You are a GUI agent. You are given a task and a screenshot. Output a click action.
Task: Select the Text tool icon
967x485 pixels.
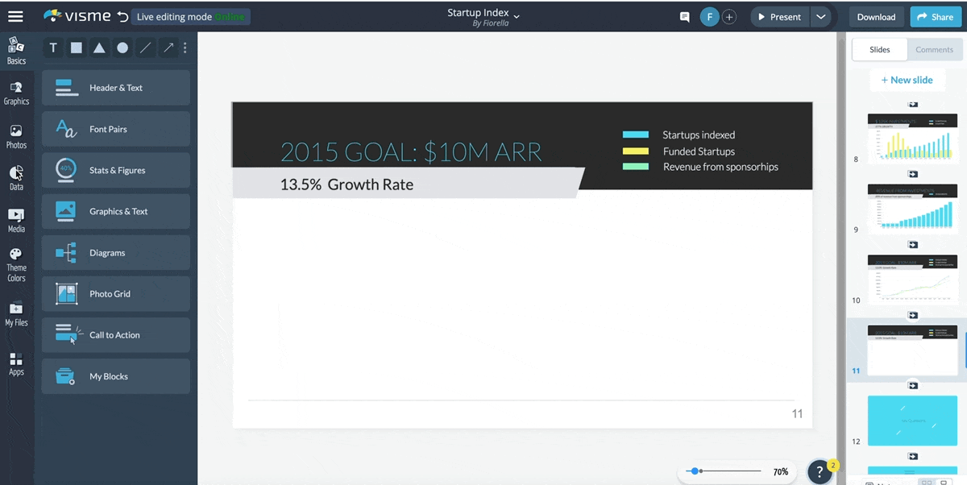click(53, 48)
